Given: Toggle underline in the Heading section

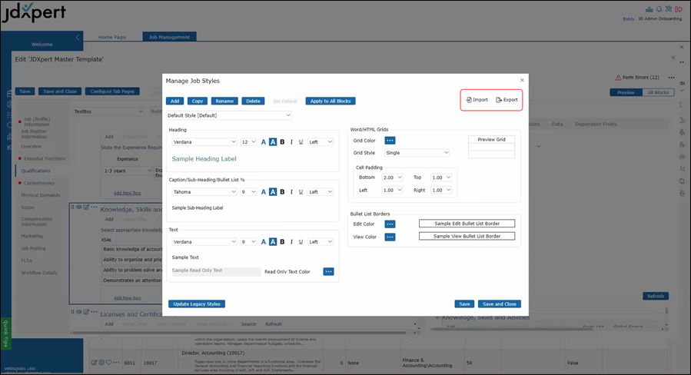Looking at the screenshot, I should (301, 141).
